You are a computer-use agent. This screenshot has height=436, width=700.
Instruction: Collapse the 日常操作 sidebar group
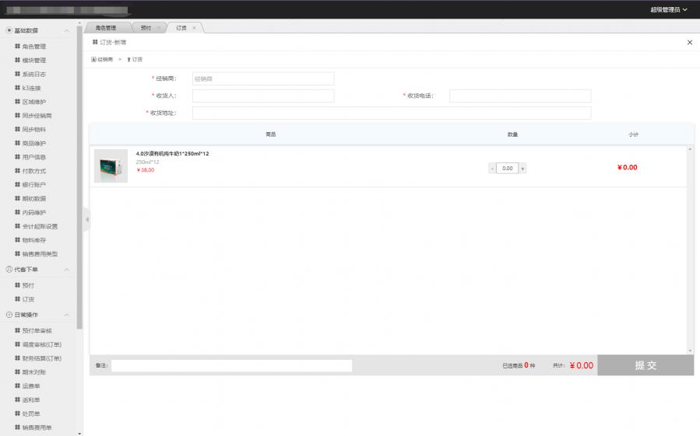point(67,315)
